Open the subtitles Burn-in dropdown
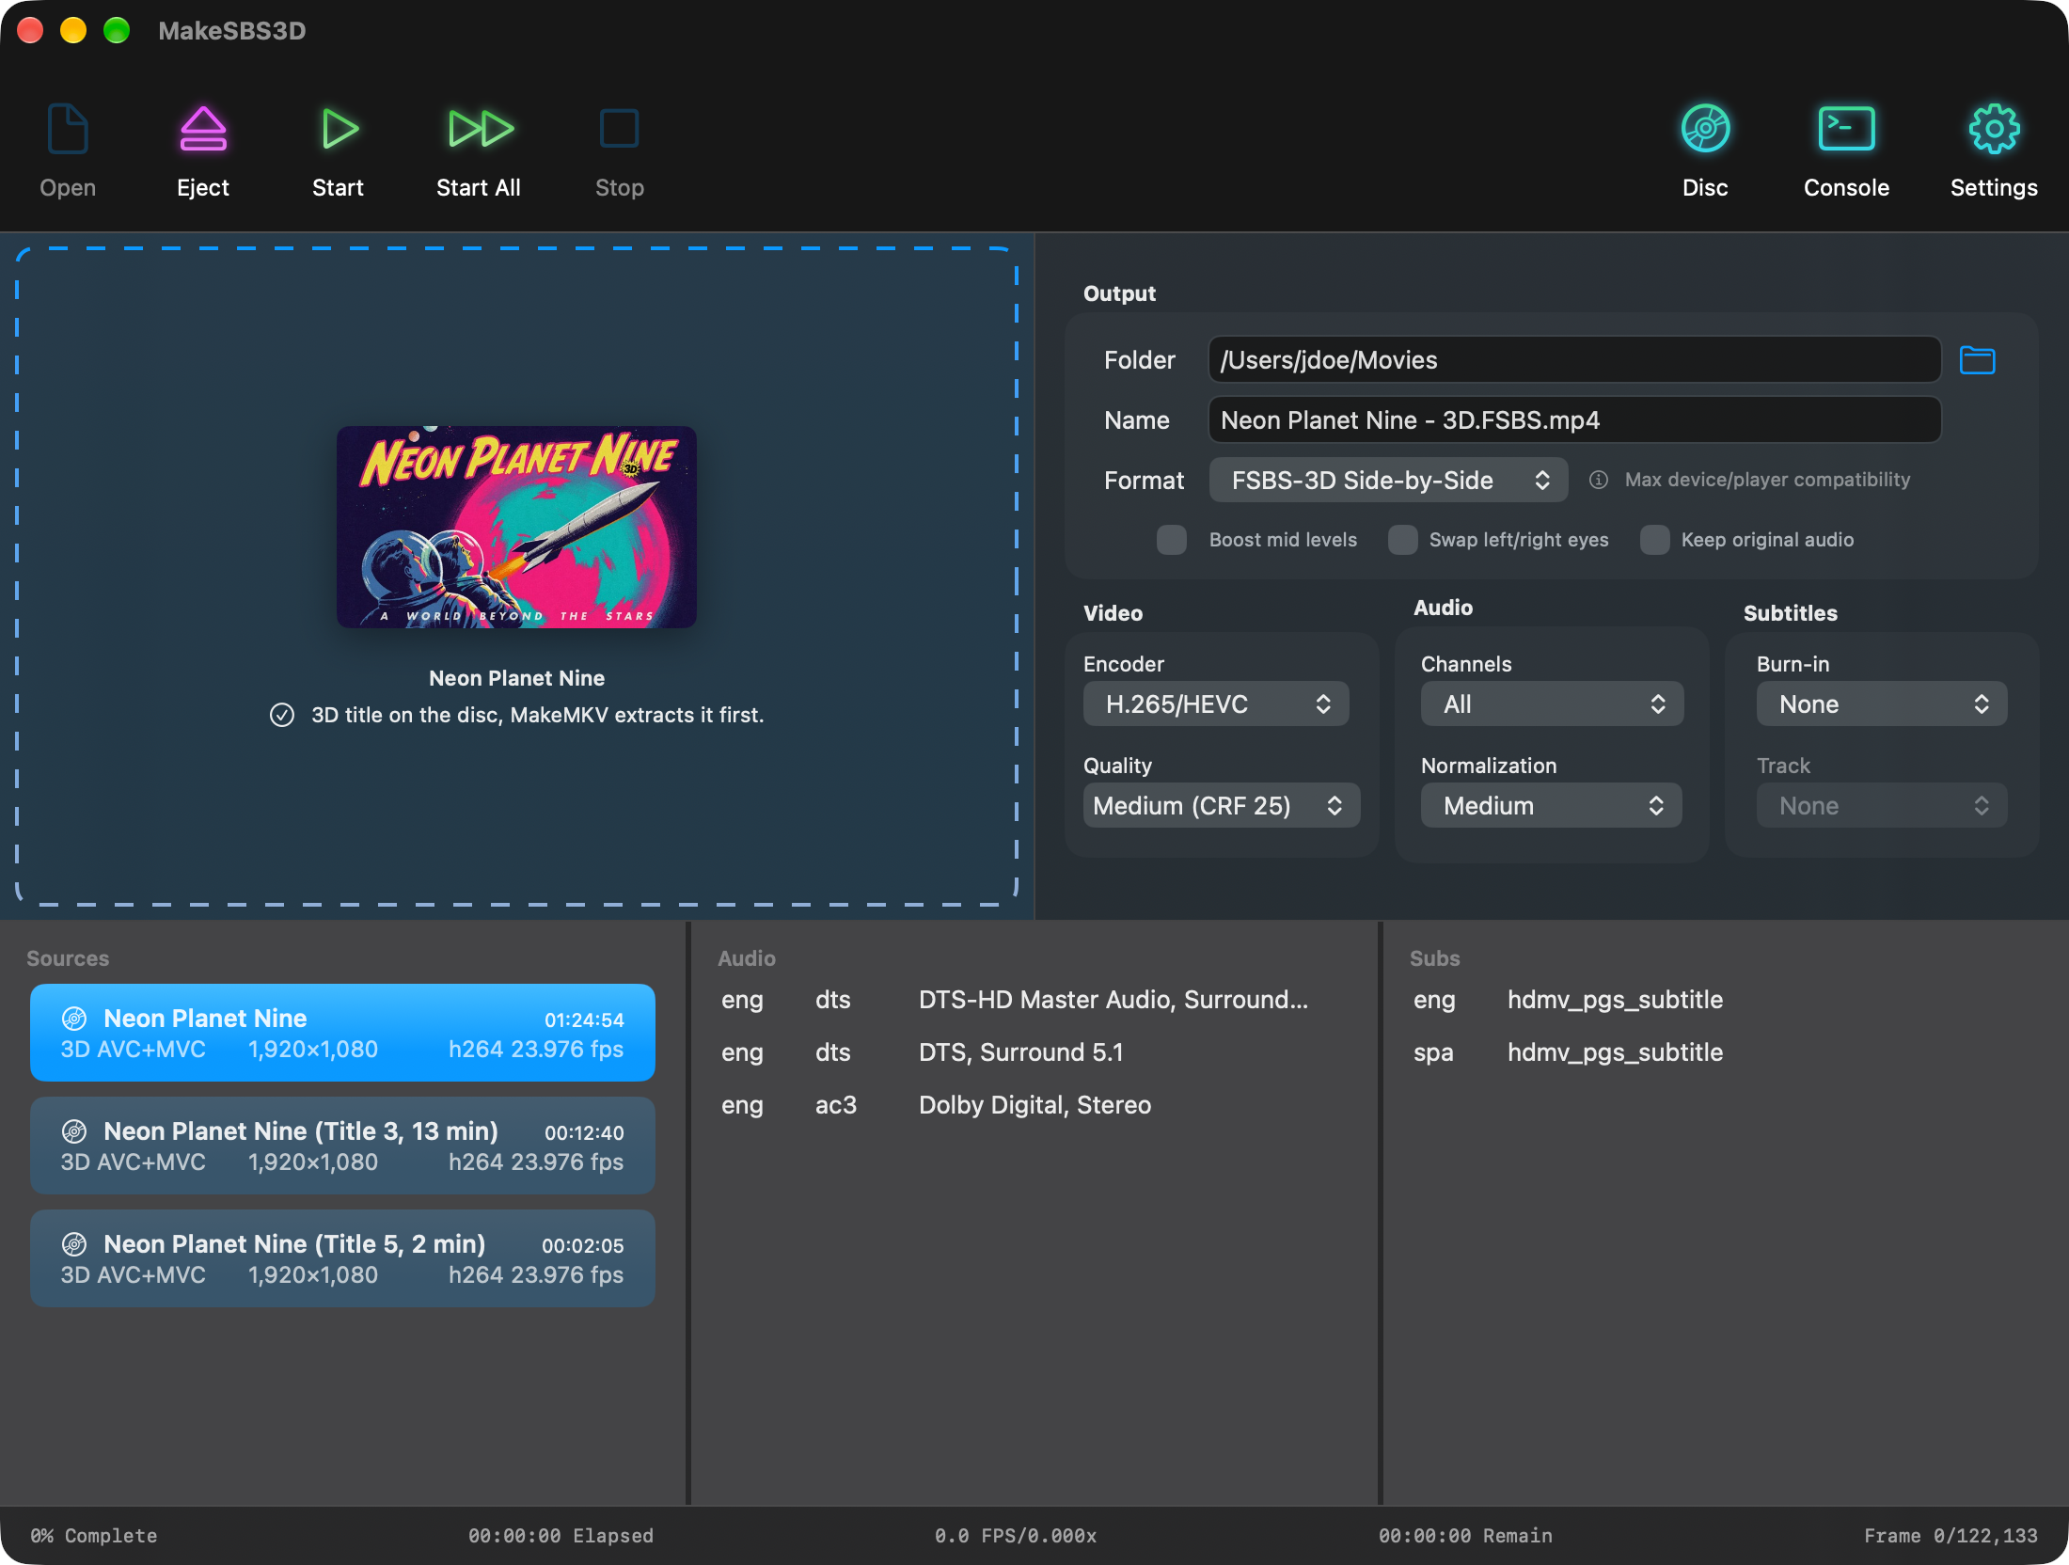This screenshot has width=2069, height=1565. (1881, 703)
